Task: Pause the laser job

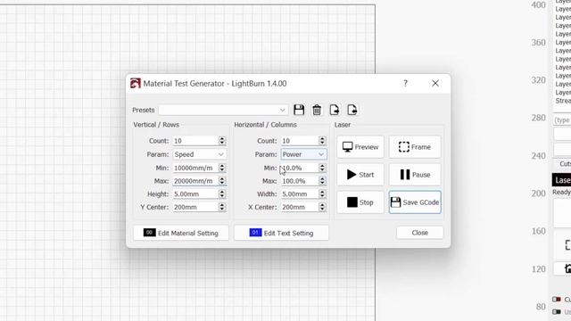Action: (415, 175)
